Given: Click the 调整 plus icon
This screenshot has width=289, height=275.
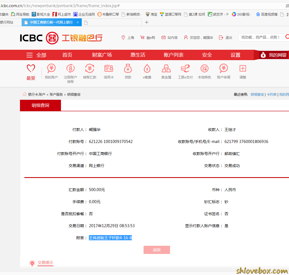Looking at the screenshot, I should 243,68.
